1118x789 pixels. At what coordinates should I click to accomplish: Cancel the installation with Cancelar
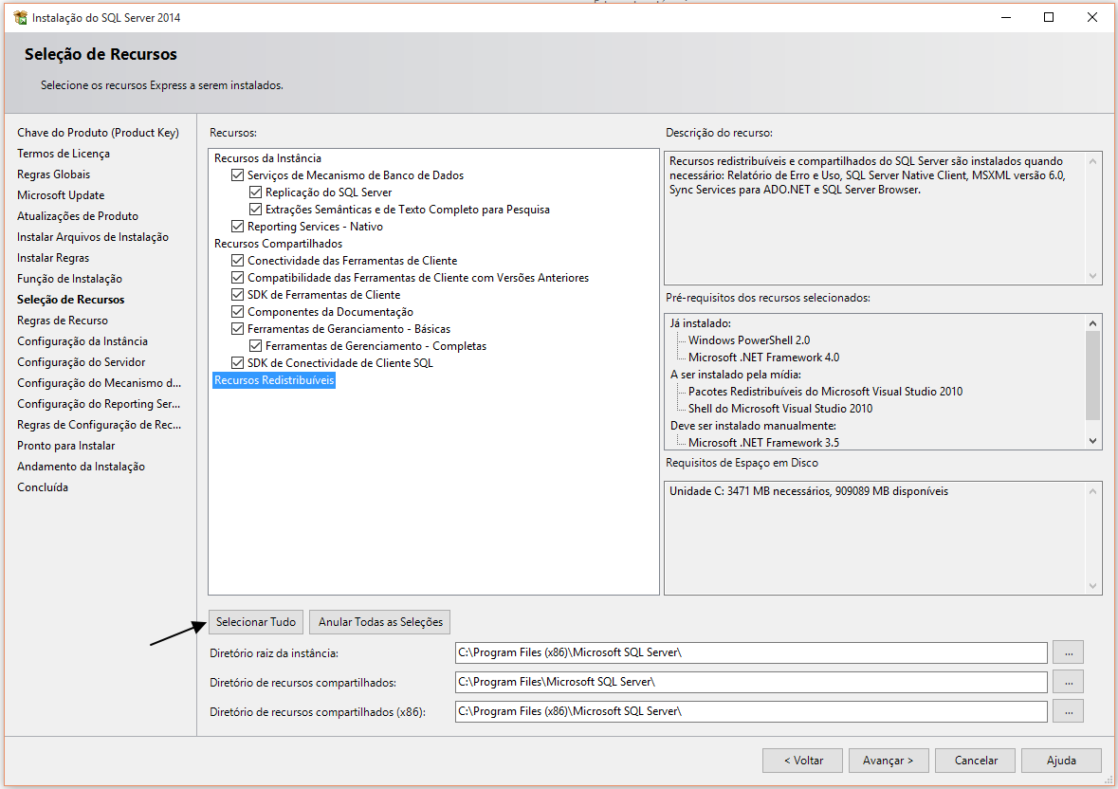976,761
